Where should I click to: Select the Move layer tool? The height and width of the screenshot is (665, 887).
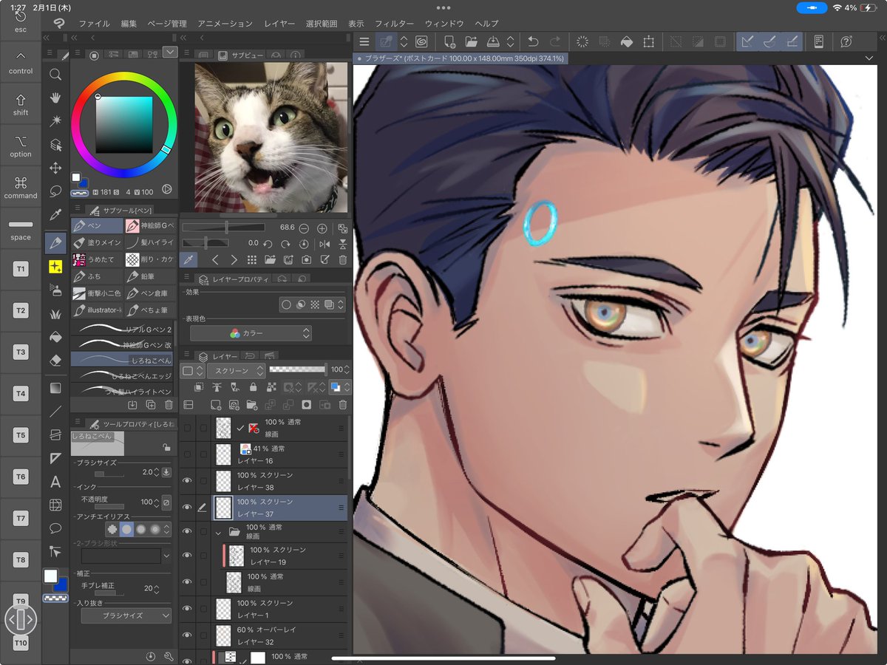pos(55,168)
